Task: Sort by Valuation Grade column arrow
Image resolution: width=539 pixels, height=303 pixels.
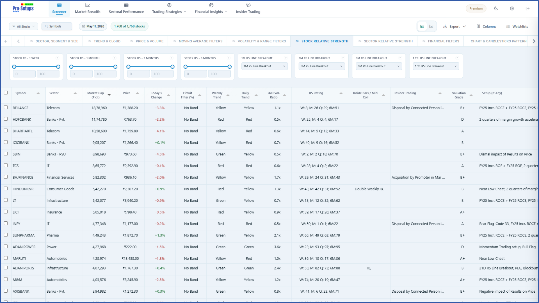Action: point(471,95)
